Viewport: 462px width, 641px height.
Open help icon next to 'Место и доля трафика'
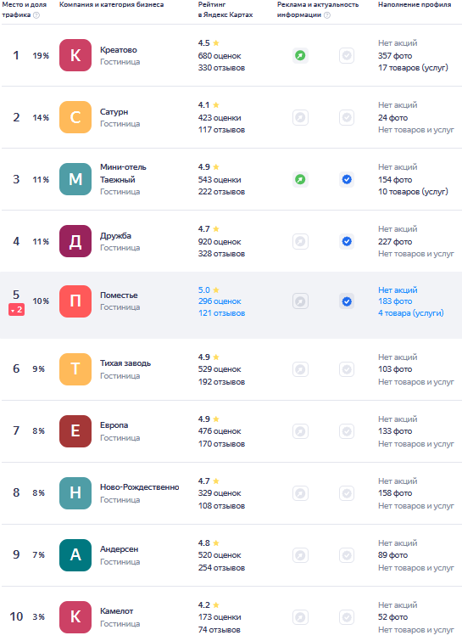click(36, 15)
